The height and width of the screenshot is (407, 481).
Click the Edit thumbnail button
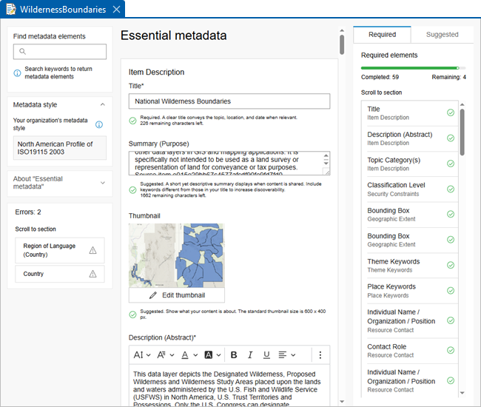[x=177, y=295]
